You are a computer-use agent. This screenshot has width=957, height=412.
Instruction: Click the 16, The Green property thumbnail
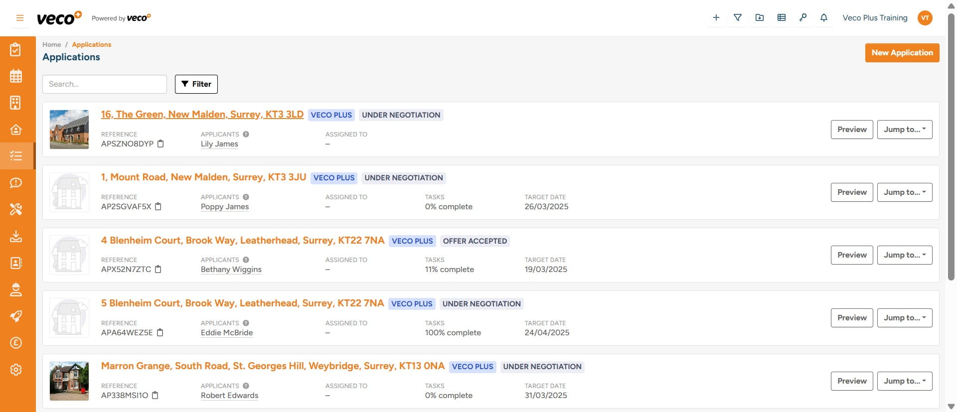point(69,130)
